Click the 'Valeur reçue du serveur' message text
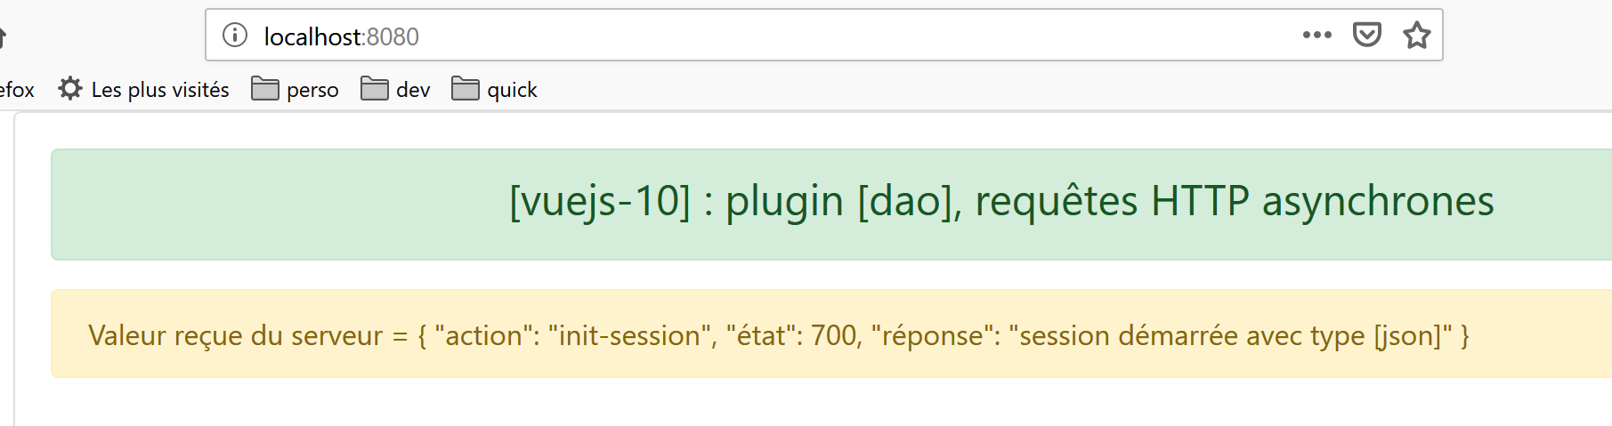 tap(235, 335)
